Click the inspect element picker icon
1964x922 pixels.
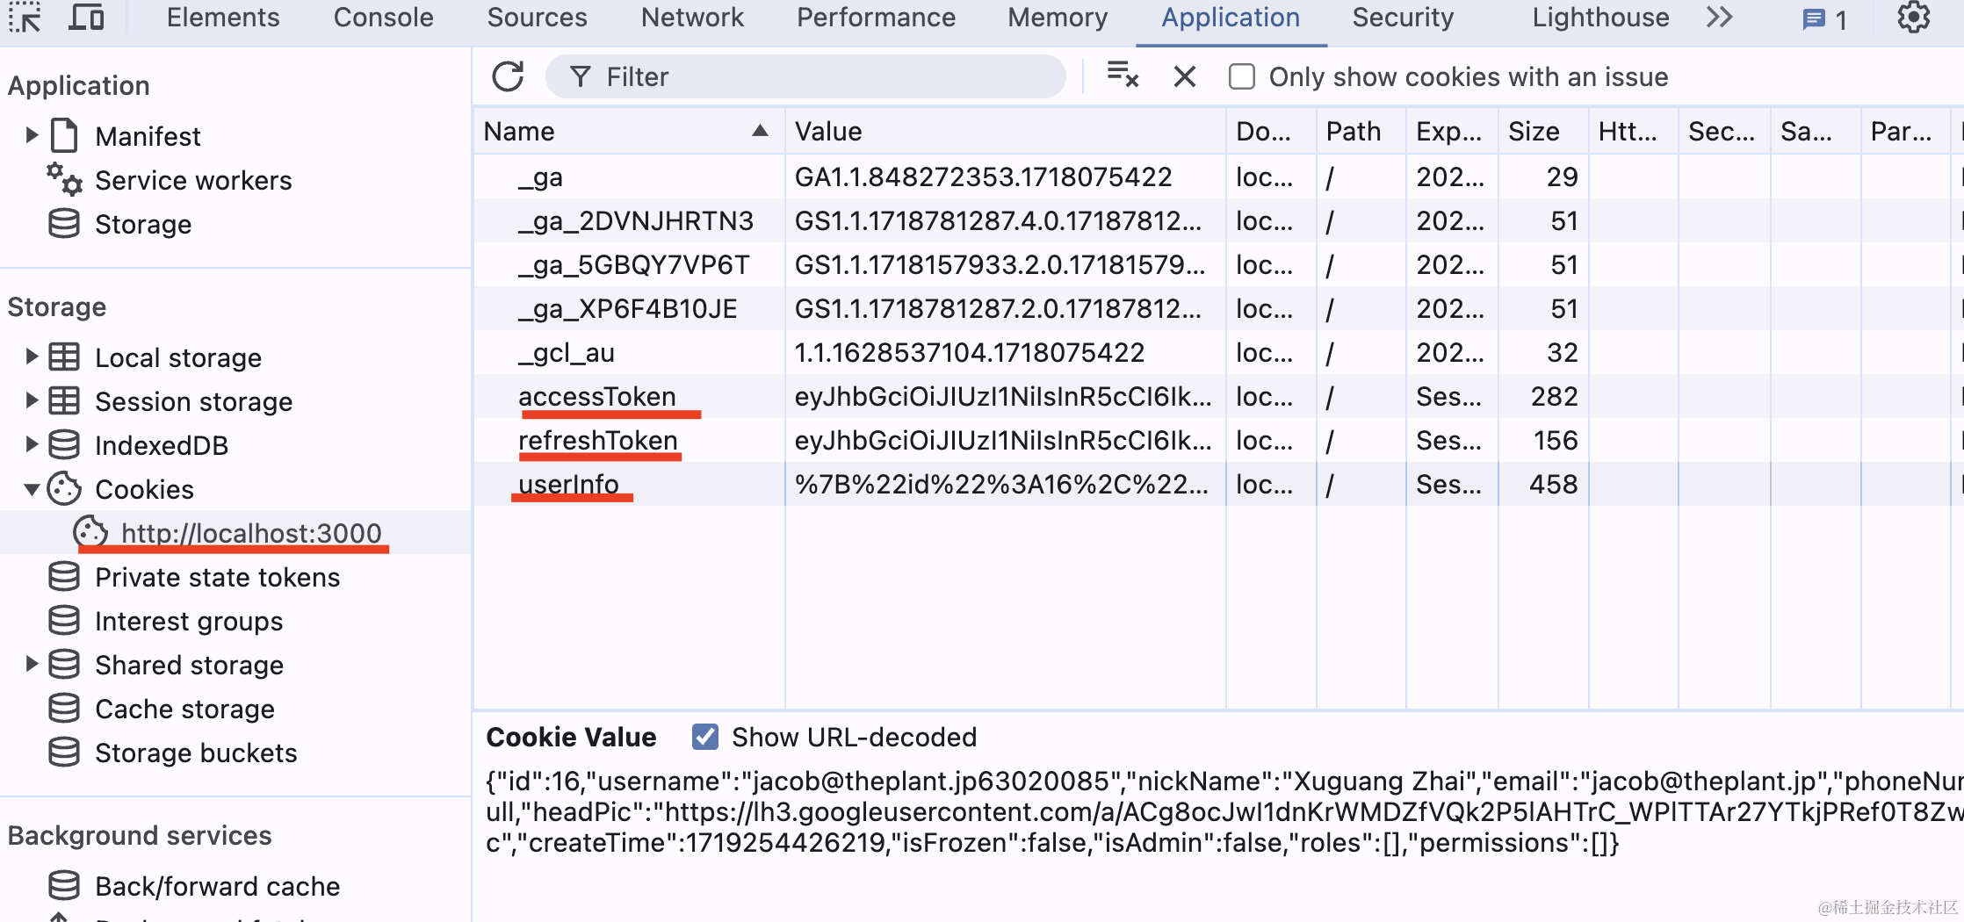click(25, 18)
